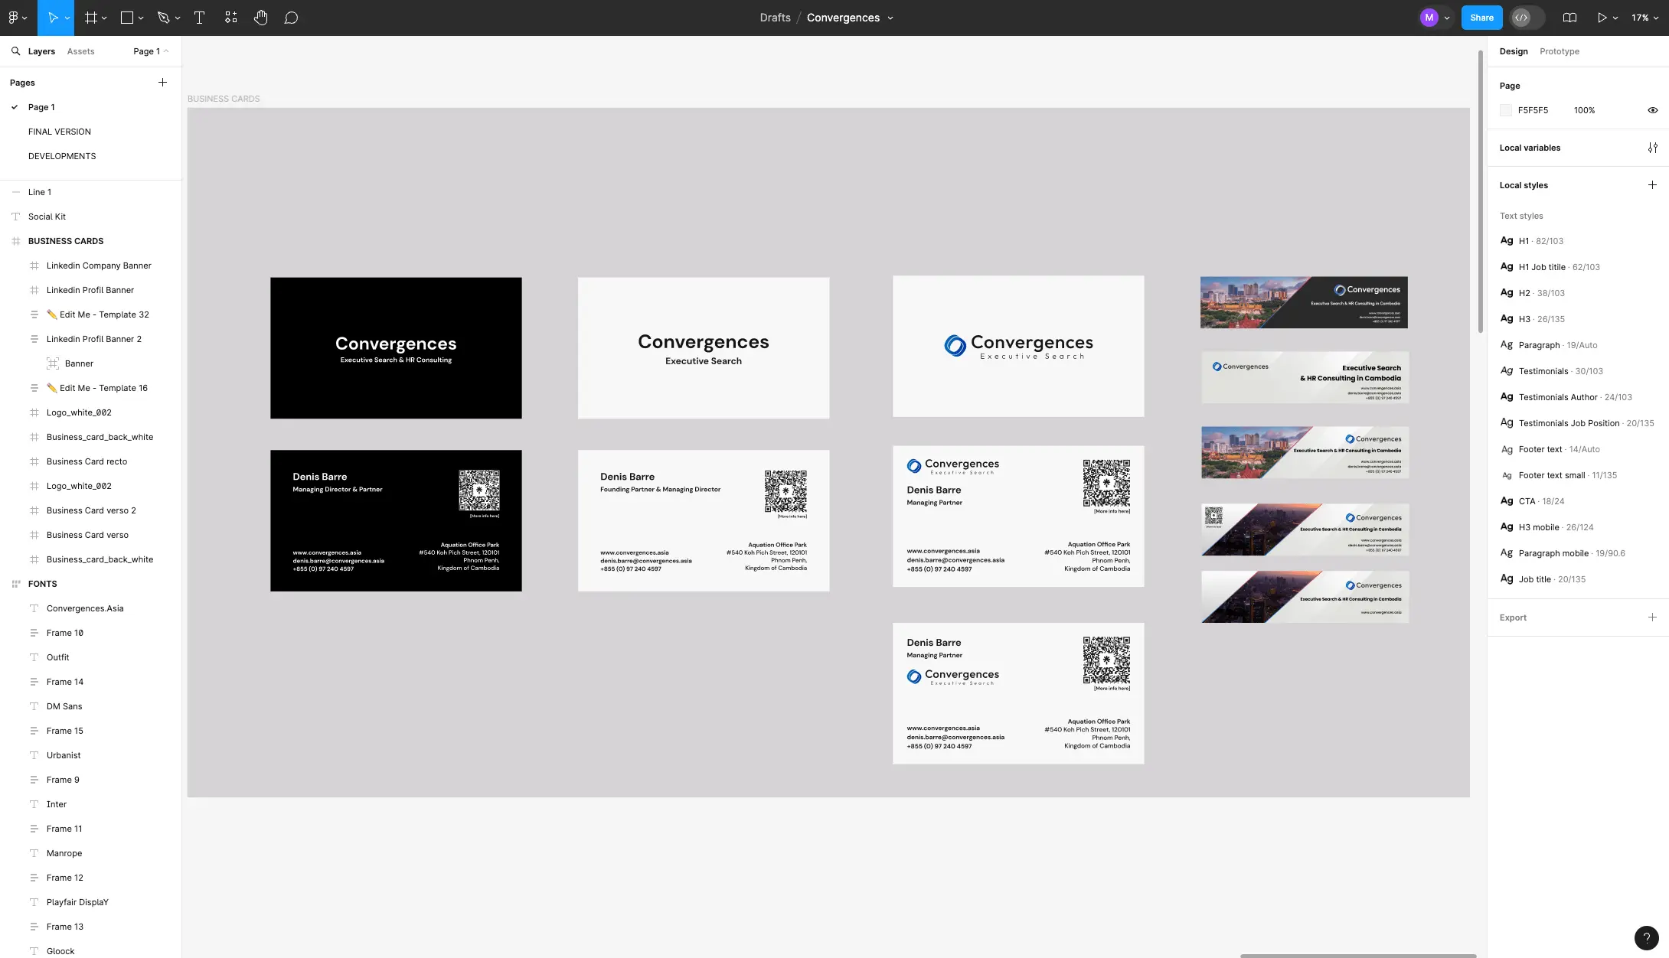Select the Move tool
This screenshot has width=1669, height=958.
coord(52,18)
